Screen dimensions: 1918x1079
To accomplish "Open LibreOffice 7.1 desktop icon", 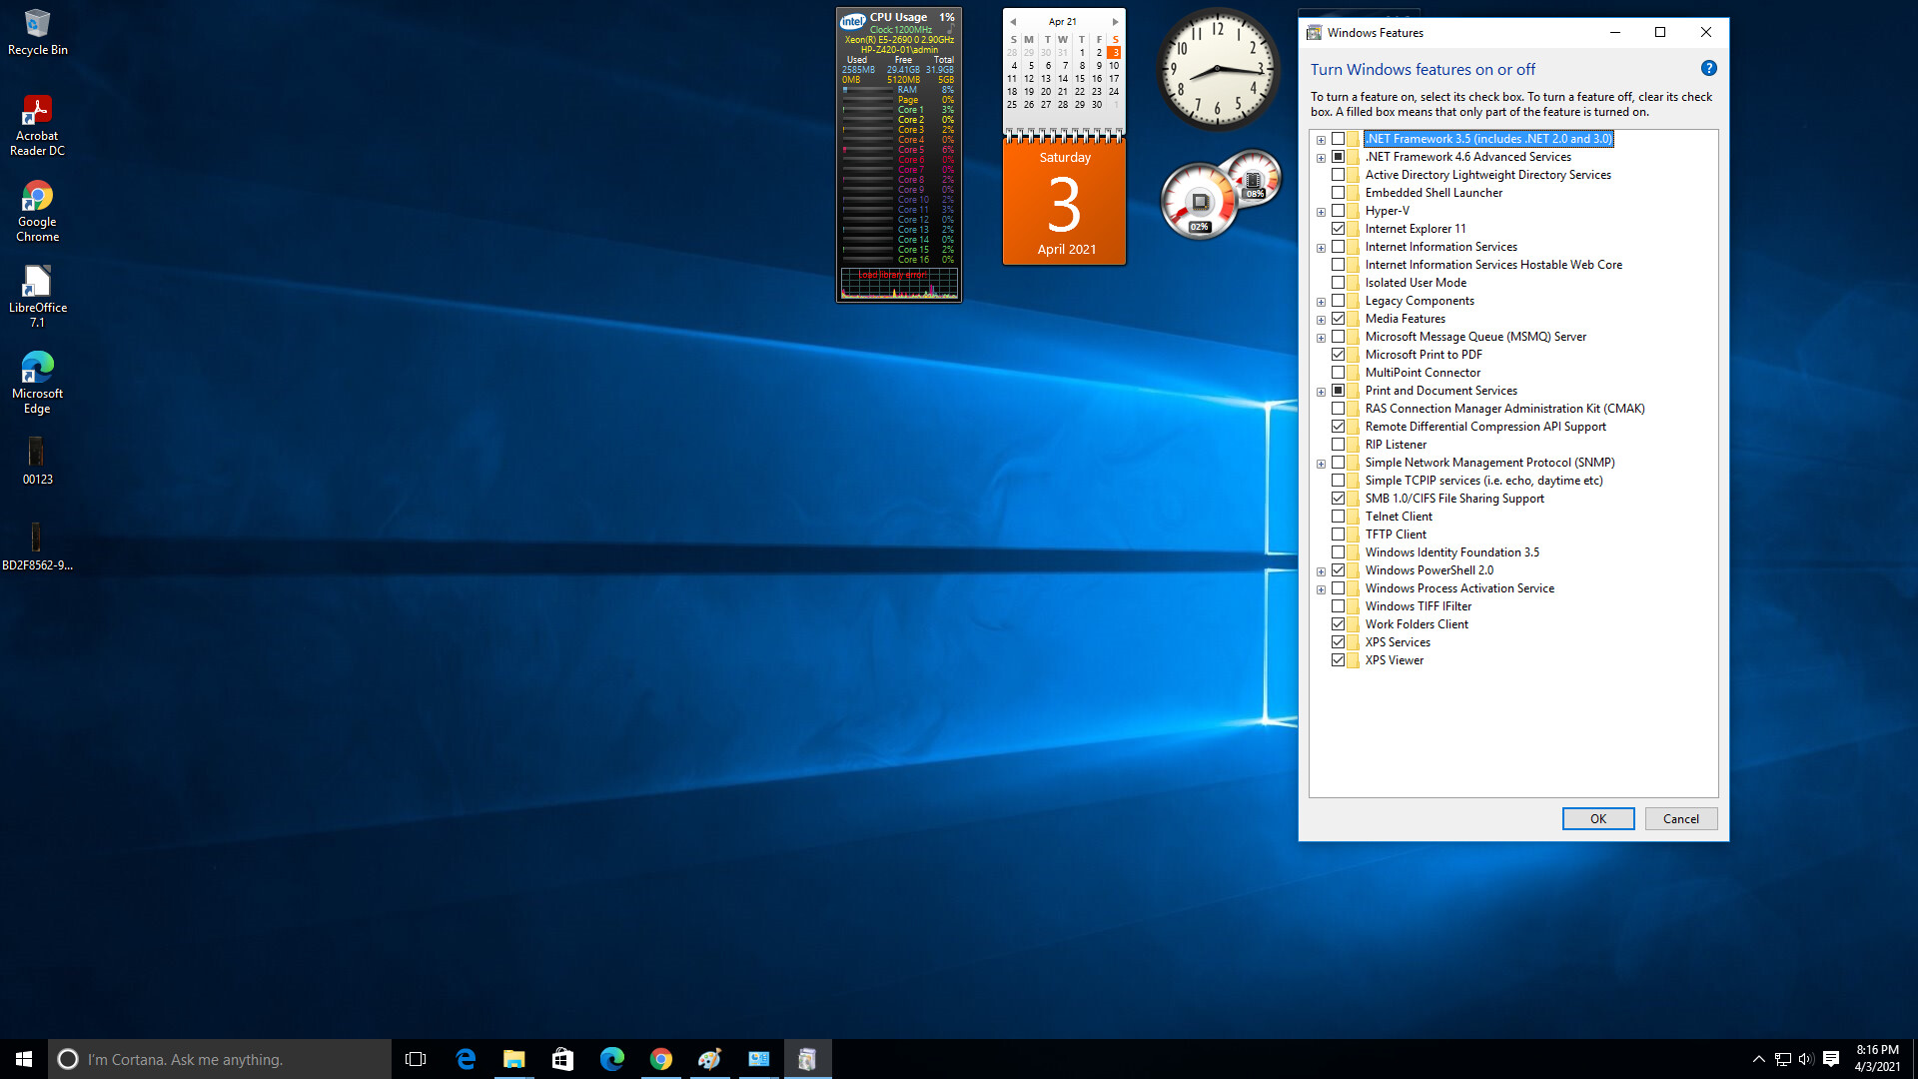I will click(x=37, y=297).
